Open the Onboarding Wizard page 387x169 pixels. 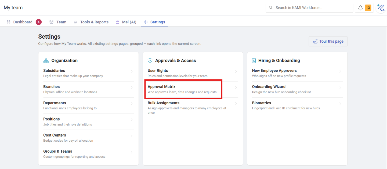[x=297, y=89]
